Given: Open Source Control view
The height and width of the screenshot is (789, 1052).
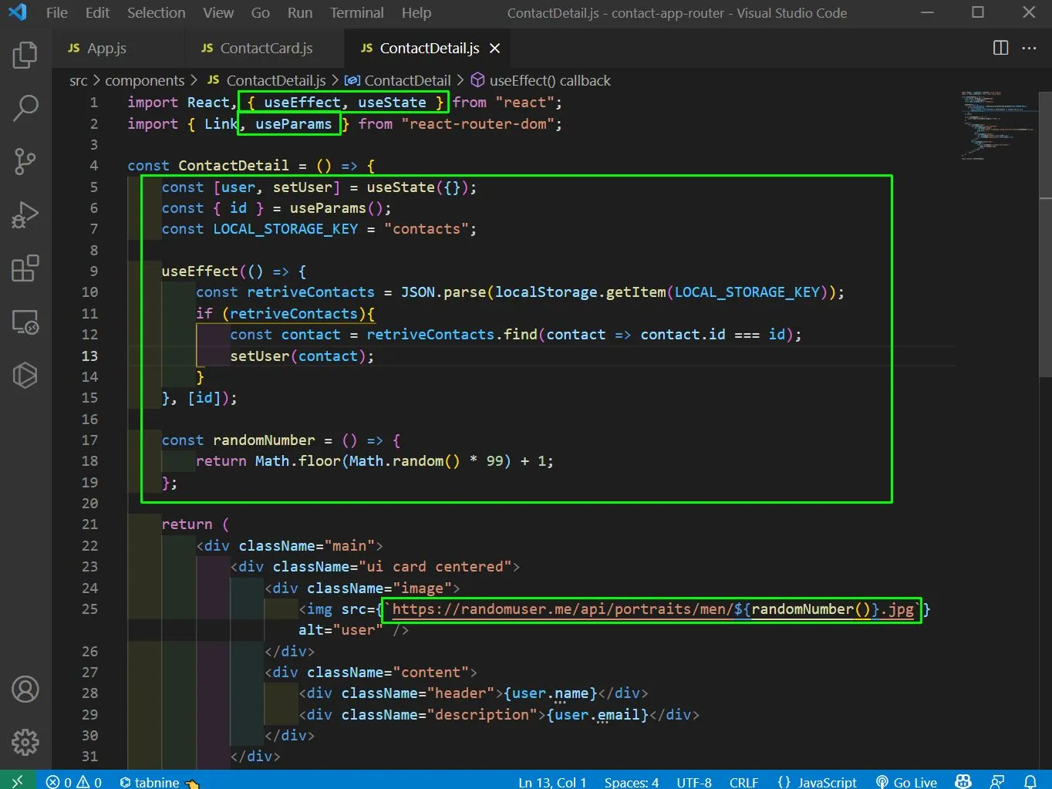Looking at the screenshot, I should (x=25, y=161).
